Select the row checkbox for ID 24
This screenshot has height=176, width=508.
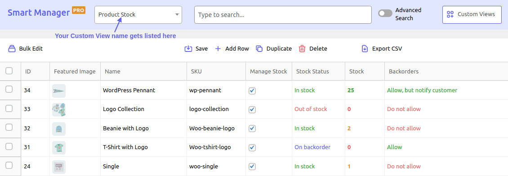(x=9, y=165)
